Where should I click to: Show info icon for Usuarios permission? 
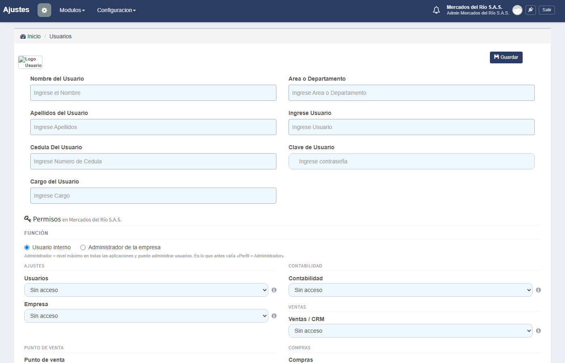click(x=274, y=290)
